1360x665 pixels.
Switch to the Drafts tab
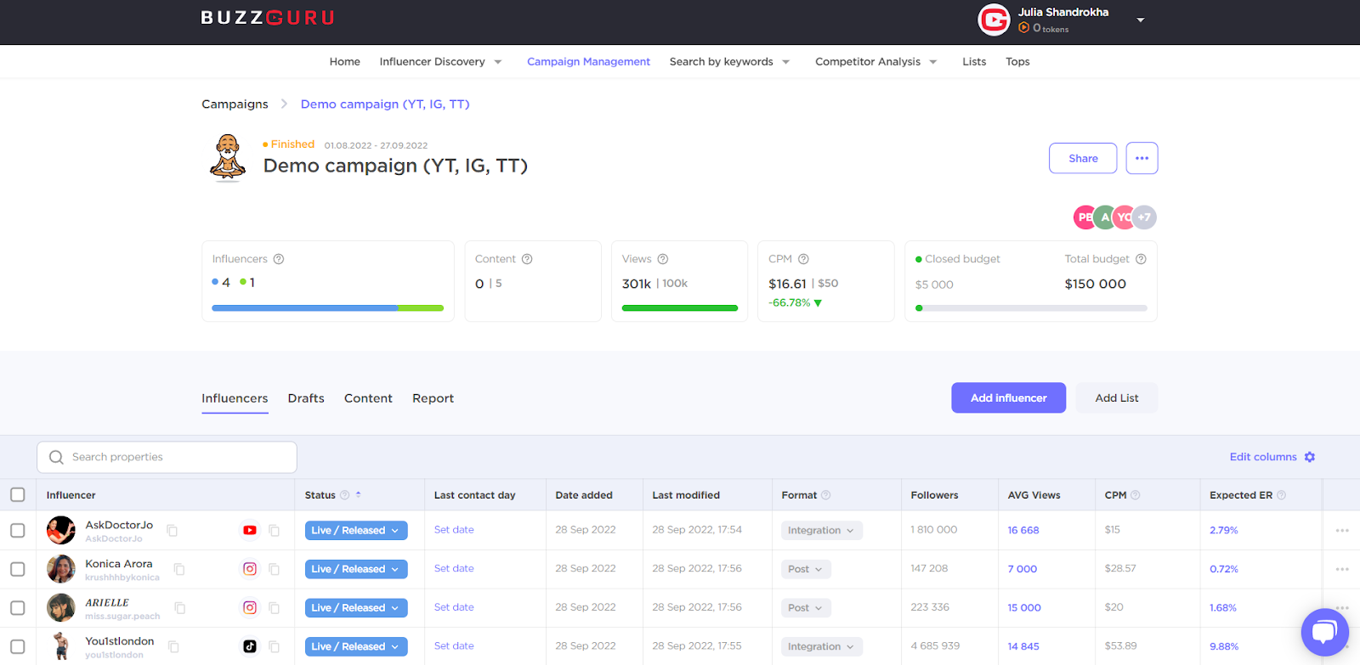pyautogui.click(x=306, y=398)
